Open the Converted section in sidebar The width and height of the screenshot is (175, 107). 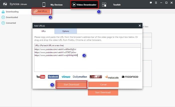pyautogui.click(x=11, y=23)
